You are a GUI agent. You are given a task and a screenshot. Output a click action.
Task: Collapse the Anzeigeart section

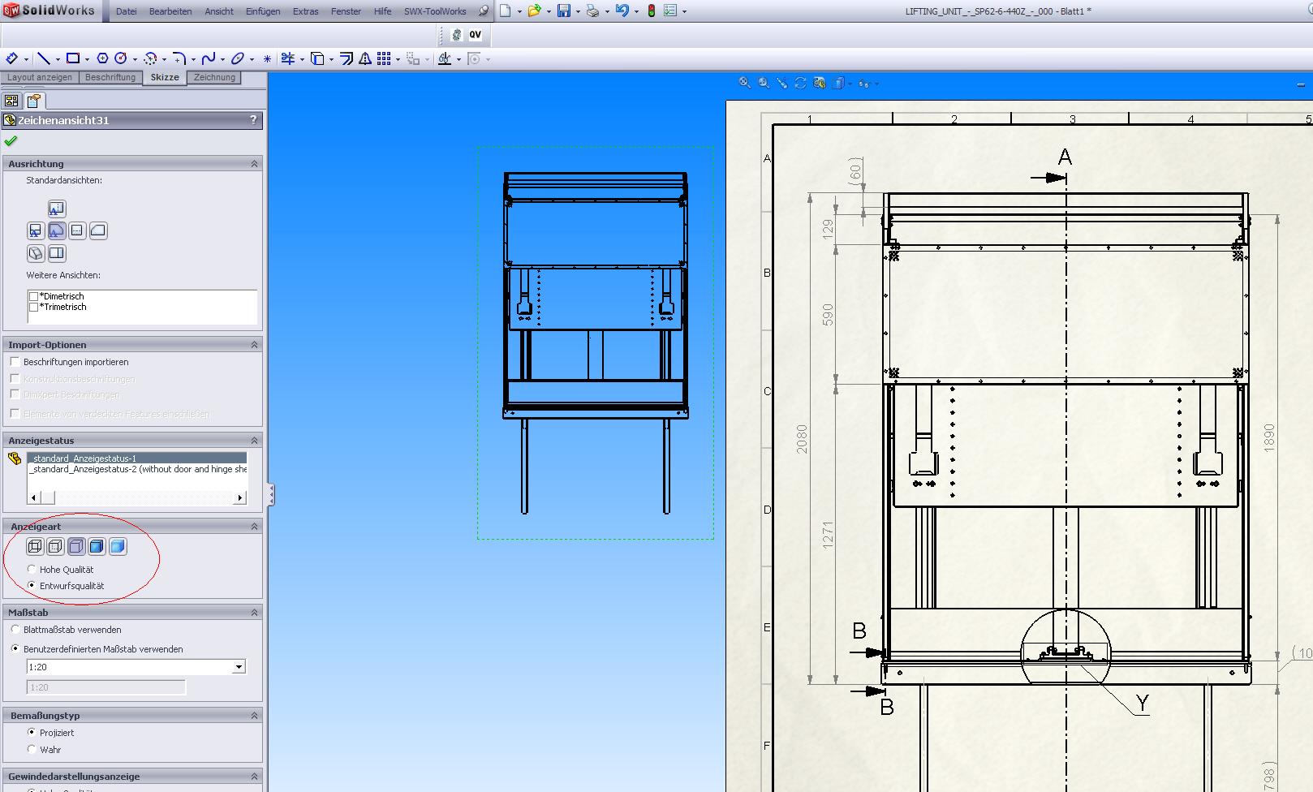254,527
